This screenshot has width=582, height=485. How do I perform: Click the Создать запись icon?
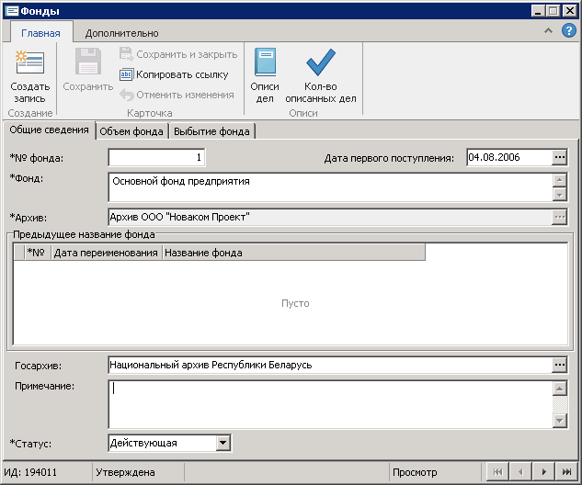pos(30,64)
